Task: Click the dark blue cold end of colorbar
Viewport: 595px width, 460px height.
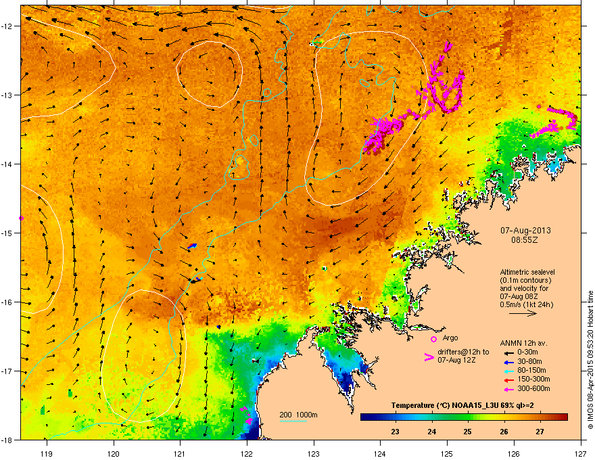Action: [x=366, y=417]
